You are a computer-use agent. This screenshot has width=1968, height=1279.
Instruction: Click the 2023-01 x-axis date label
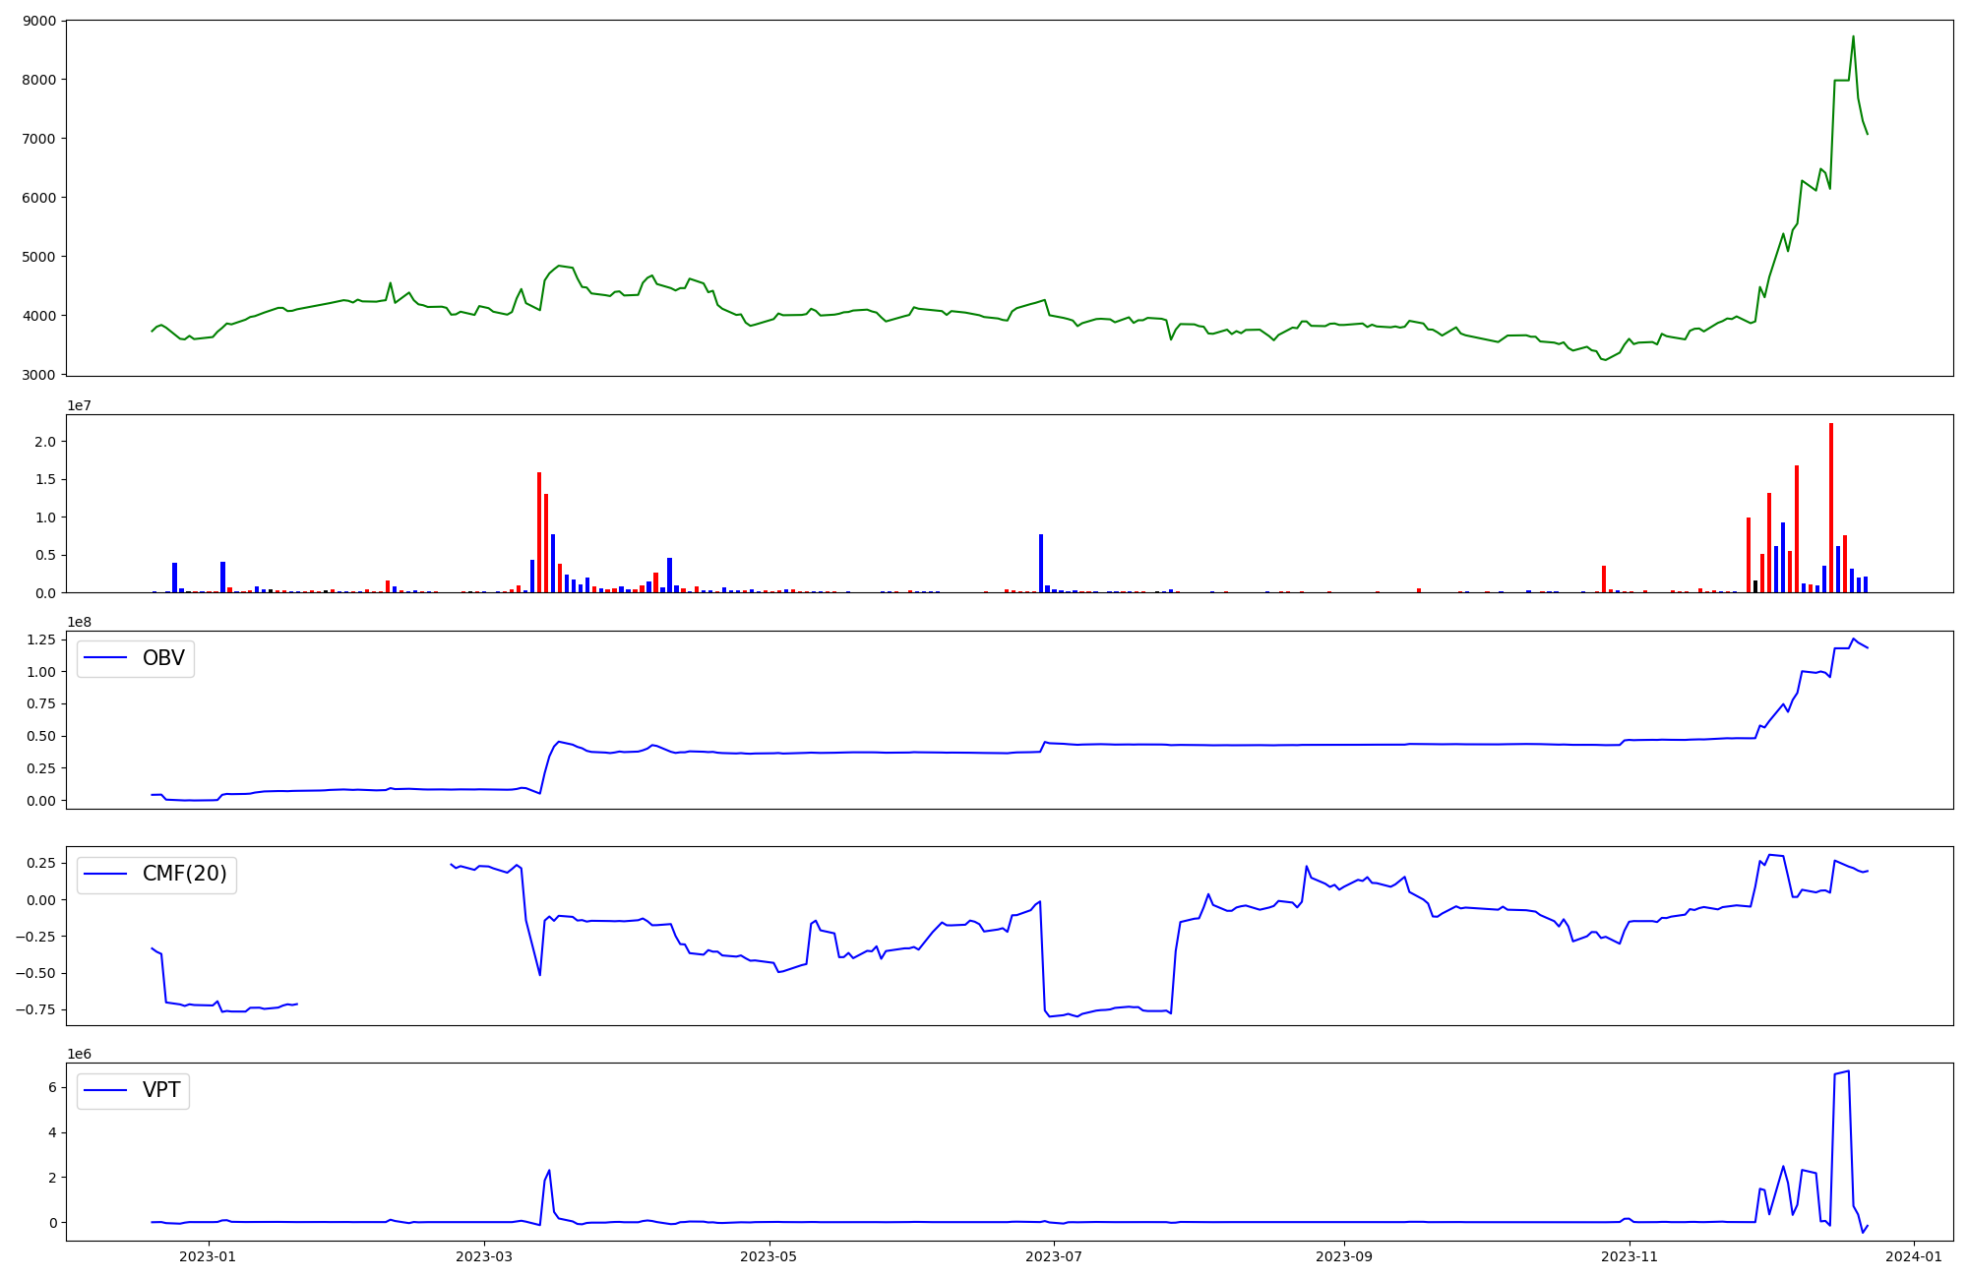click(x=209, y=1256)
